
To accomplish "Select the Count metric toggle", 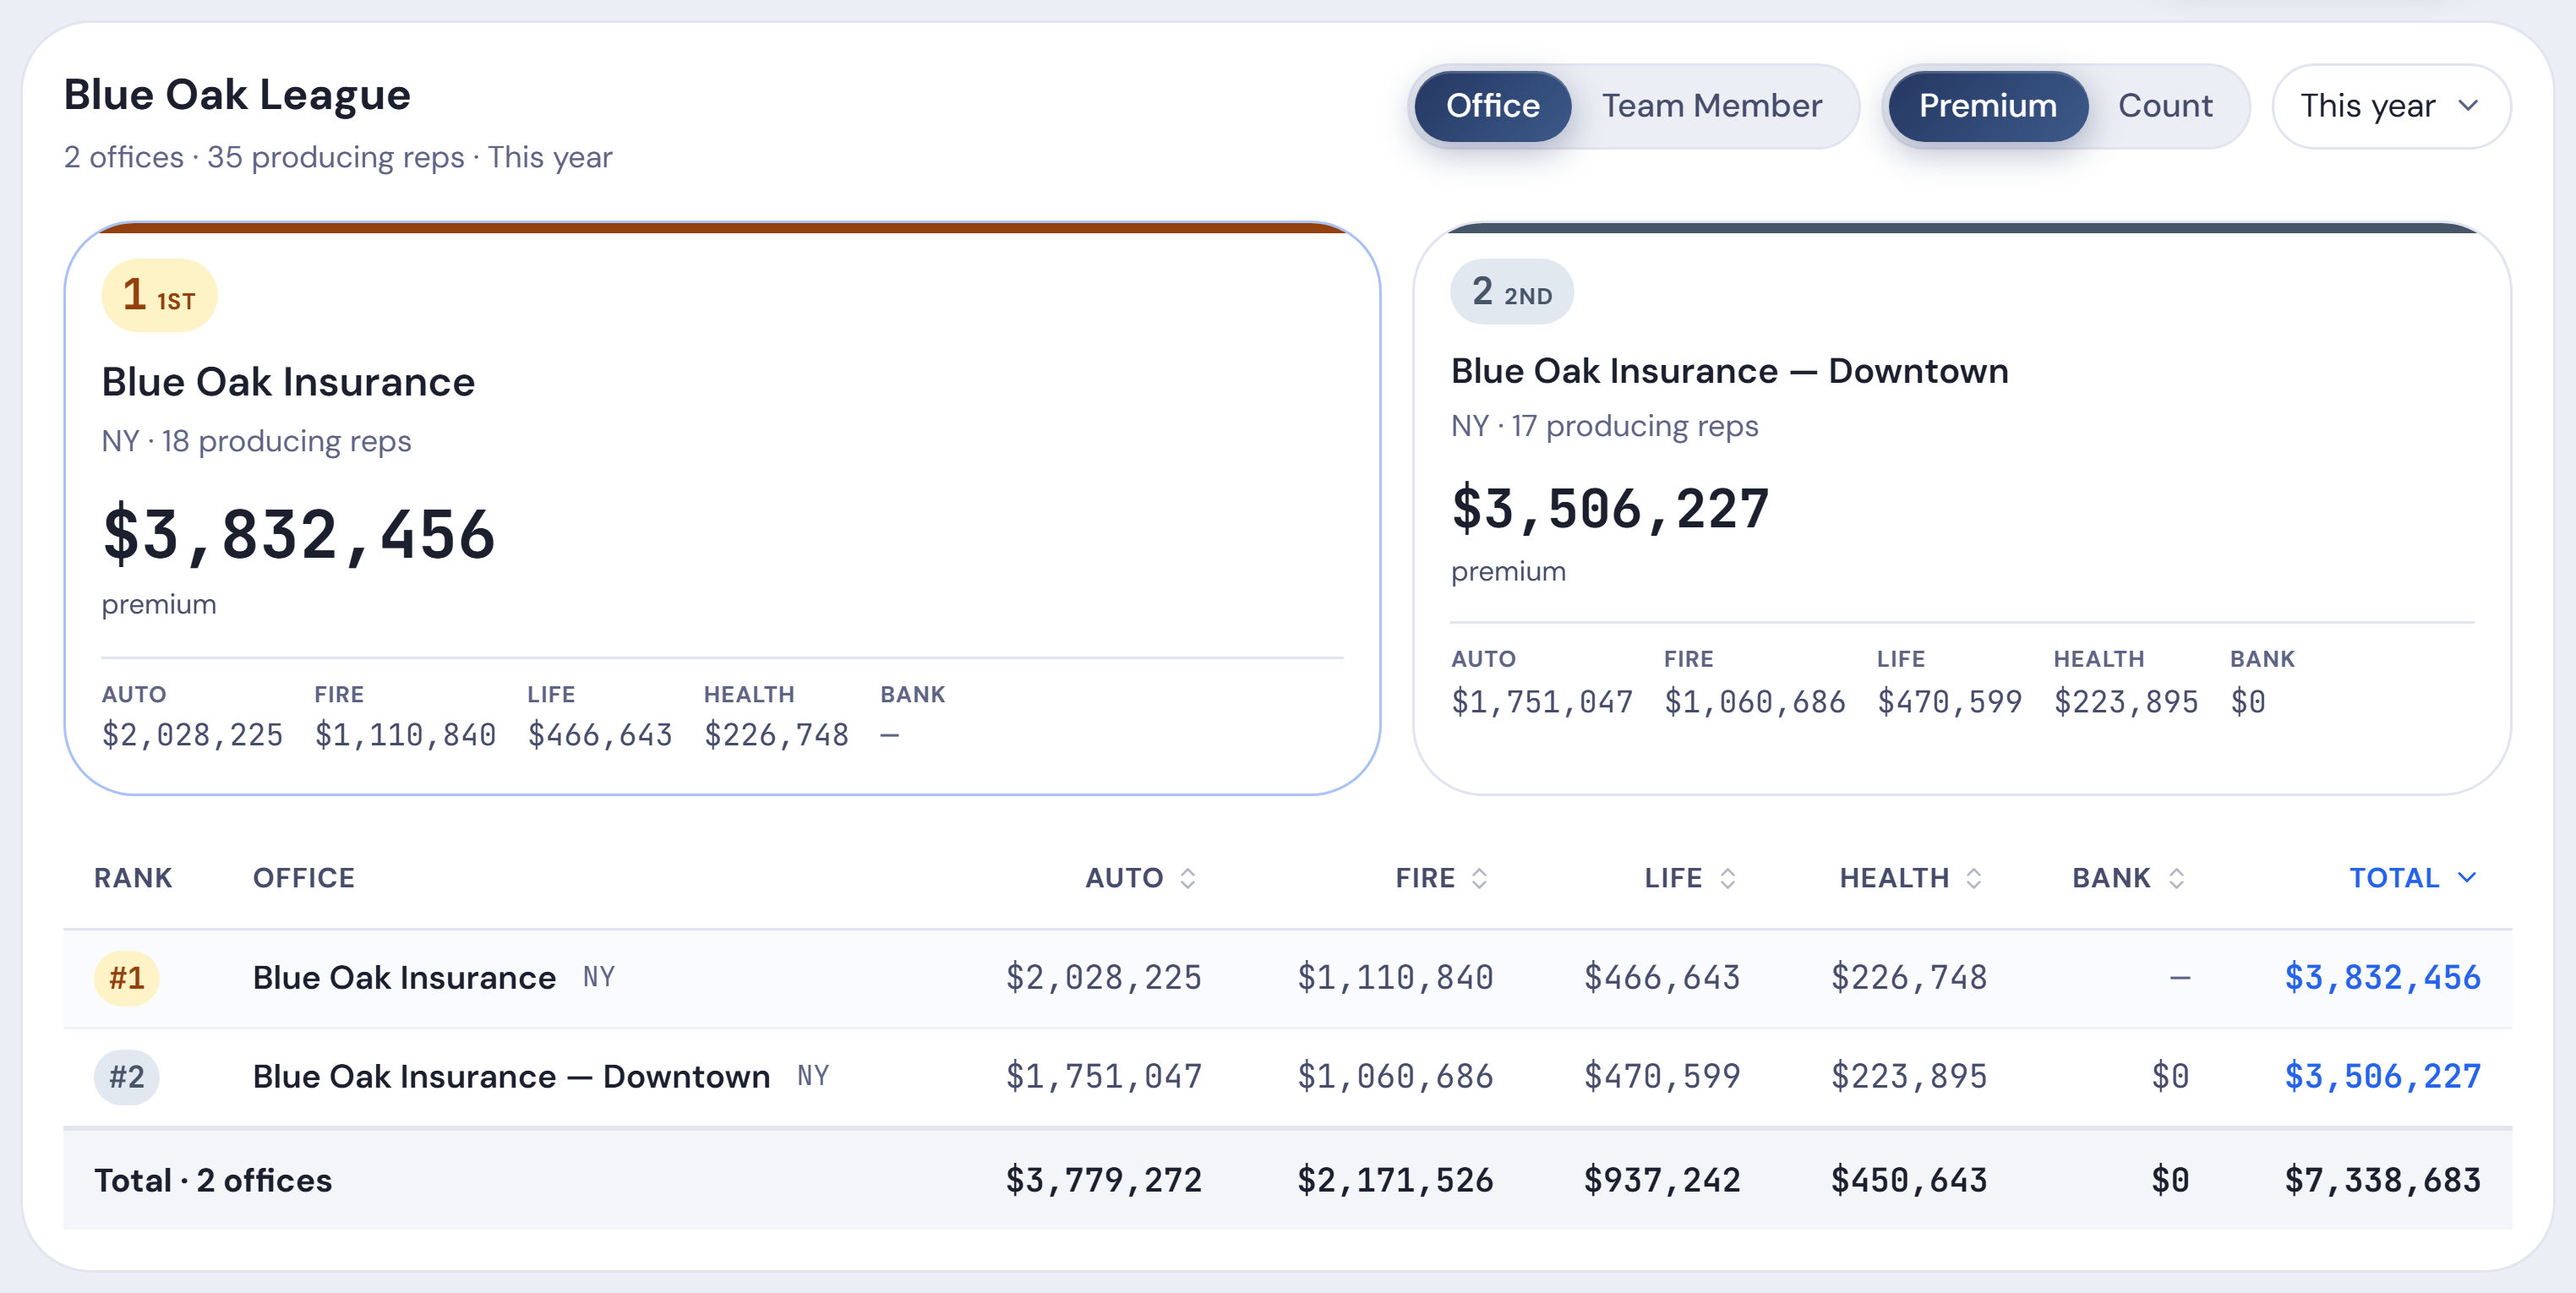I will pyautogui.click(x=2164, y=106).
